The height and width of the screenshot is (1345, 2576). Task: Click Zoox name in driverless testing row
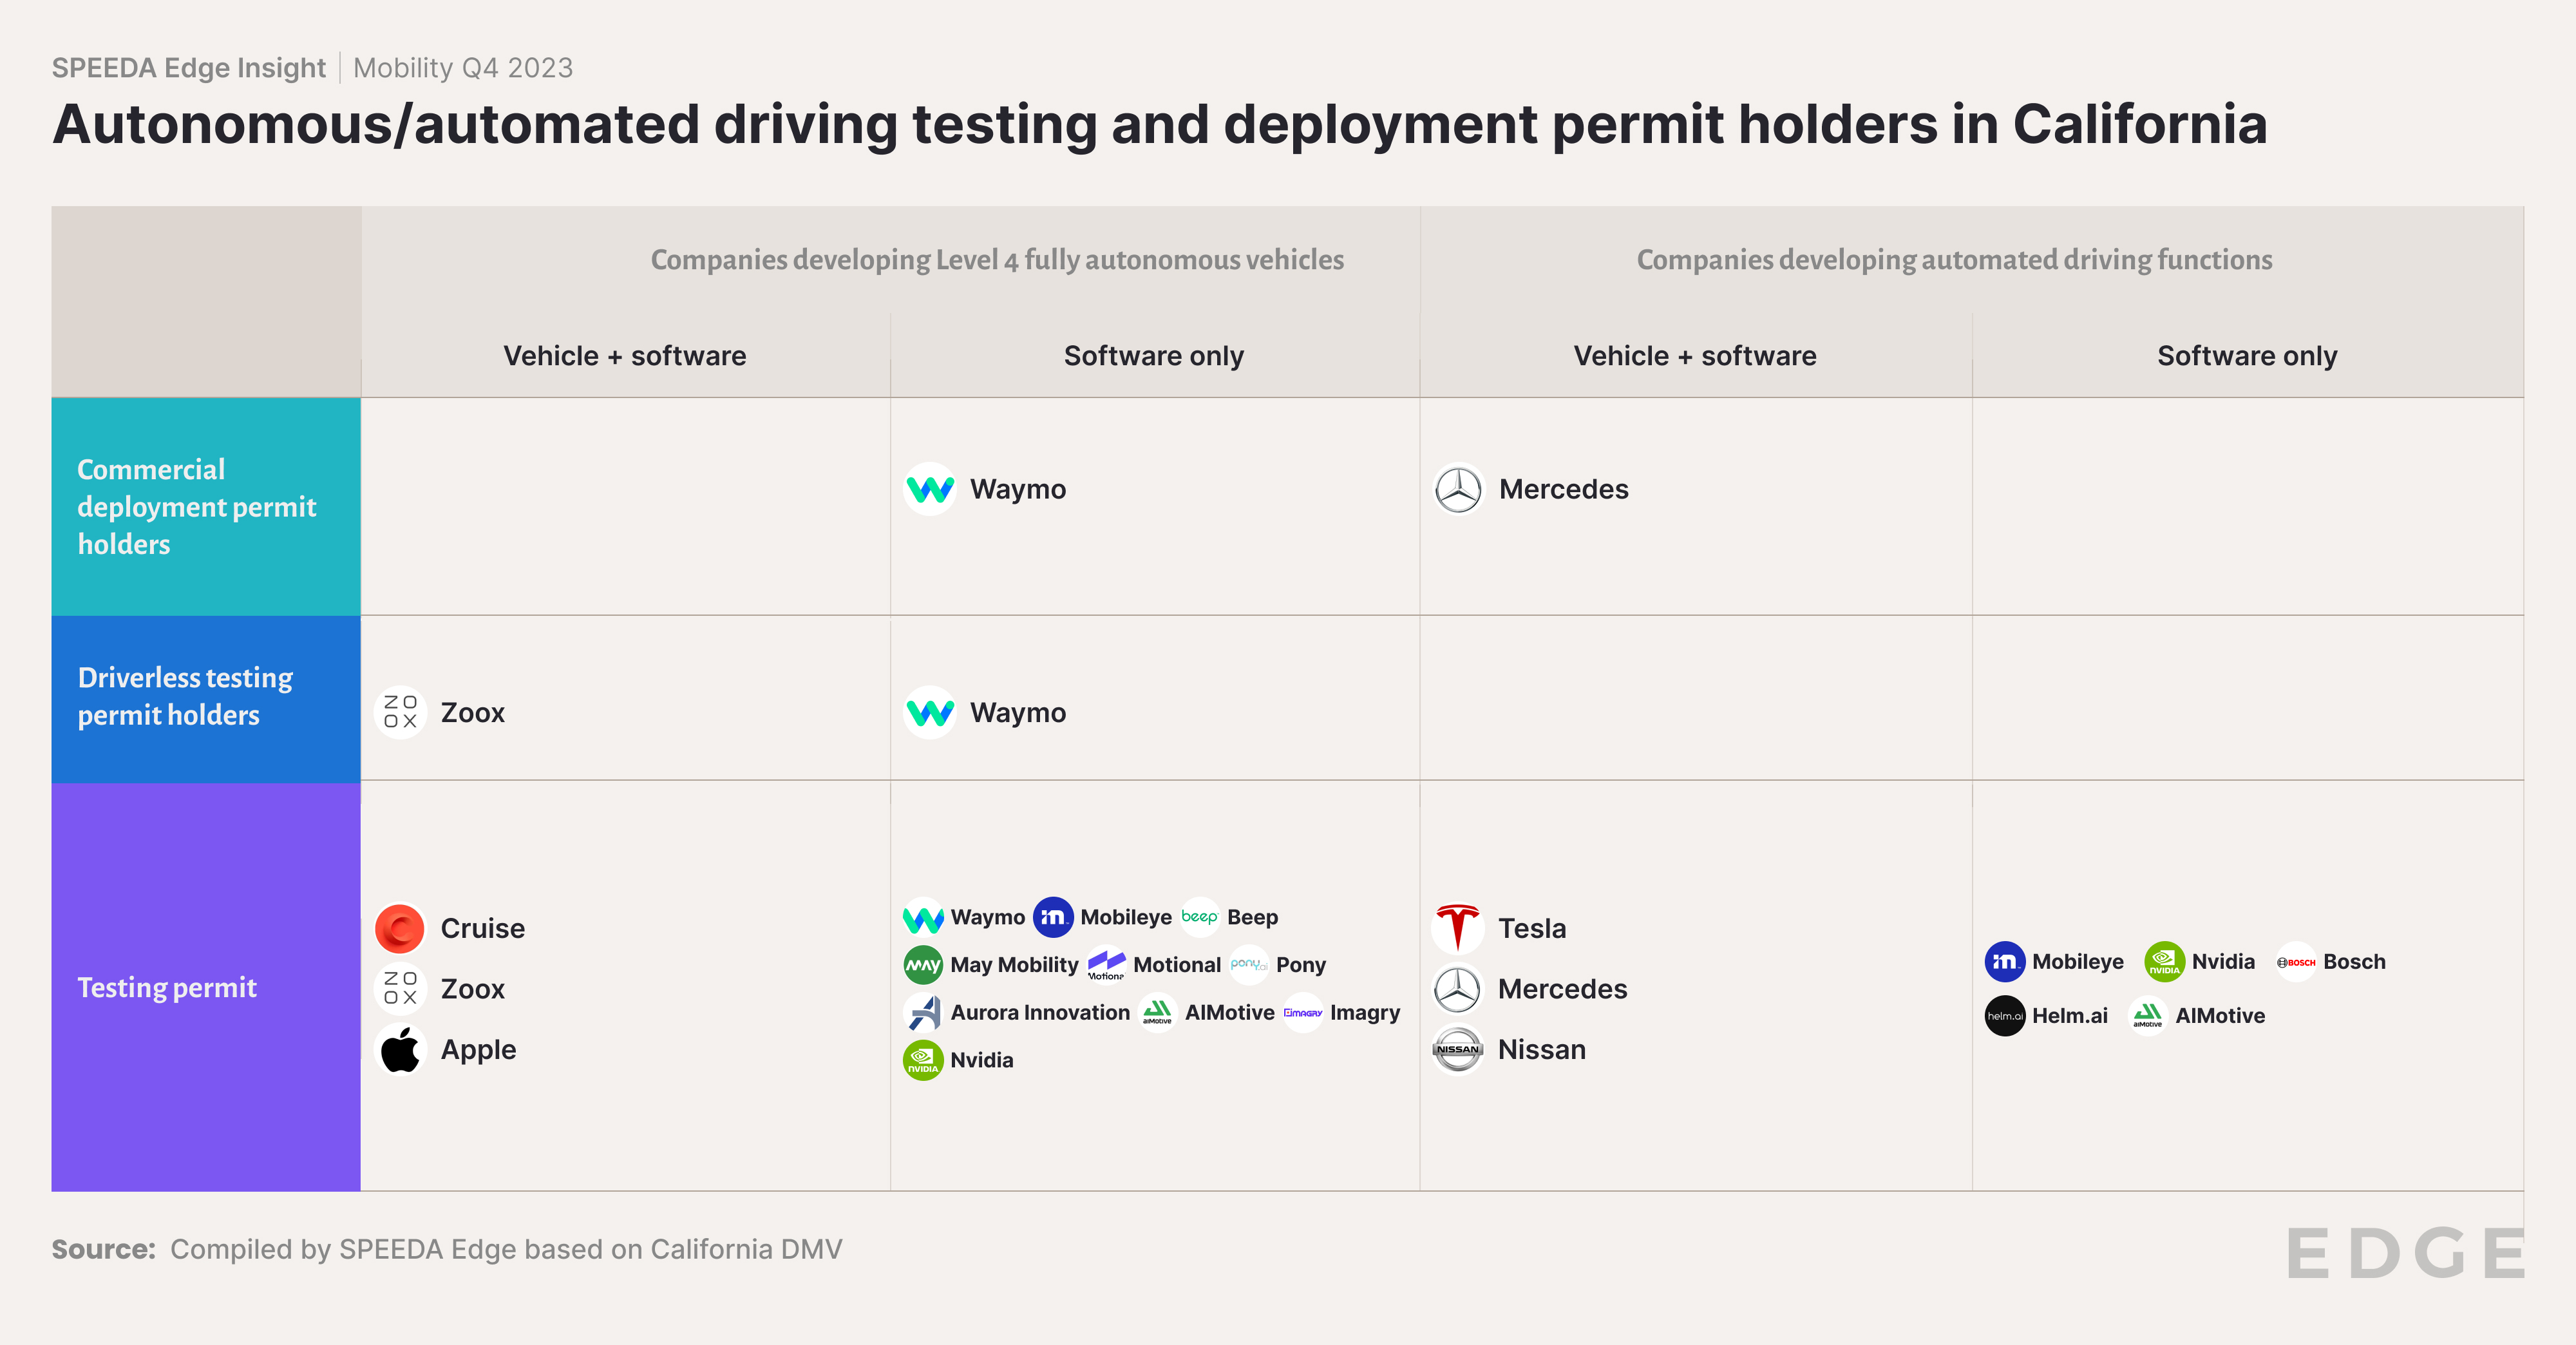(x=472, y=712)
